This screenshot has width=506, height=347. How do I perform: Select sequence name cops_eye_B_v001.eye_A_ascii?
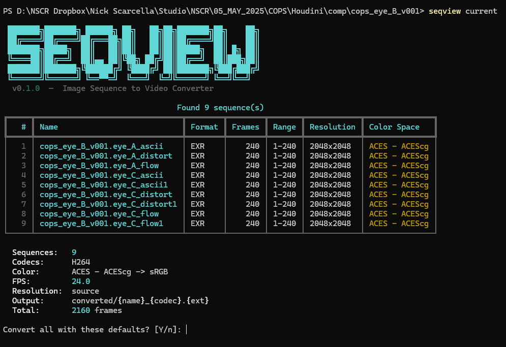pos(101,146)
